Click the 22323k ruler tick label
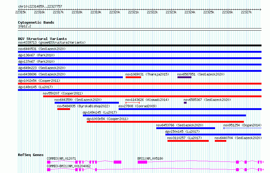 coord(171,12)
